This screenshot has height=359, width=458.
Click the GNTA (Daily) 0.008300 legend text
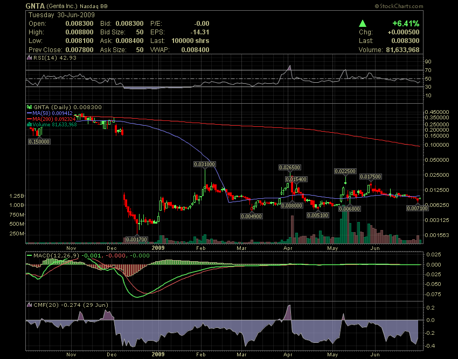(x=67, y=107)
